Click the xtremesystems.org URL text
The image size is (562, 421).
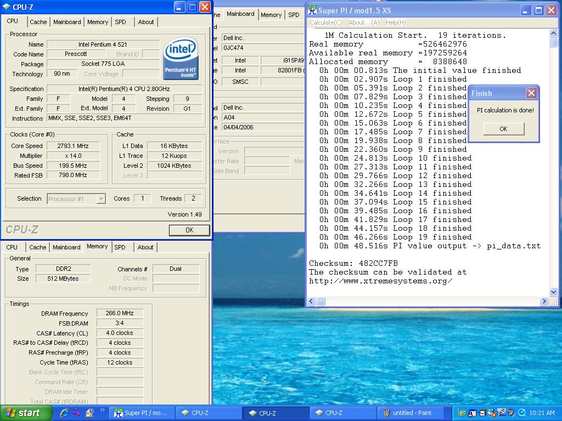[x=380, y=281]
